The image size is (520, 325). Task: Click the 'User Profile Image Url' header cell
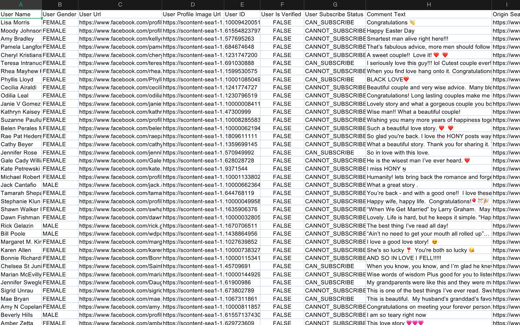[192, 14]
